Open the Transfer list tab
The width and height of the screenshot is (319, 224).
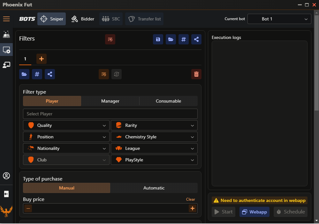tap(145, 19)
